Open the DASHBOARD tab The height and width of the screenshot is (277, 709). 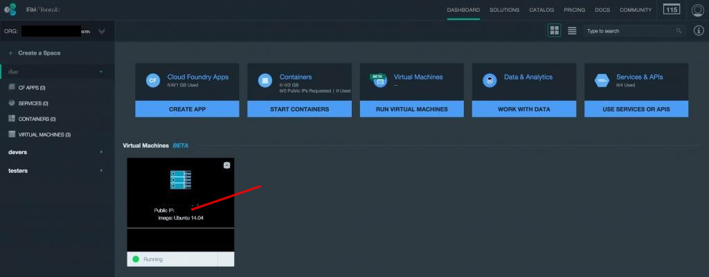[463, 10]
